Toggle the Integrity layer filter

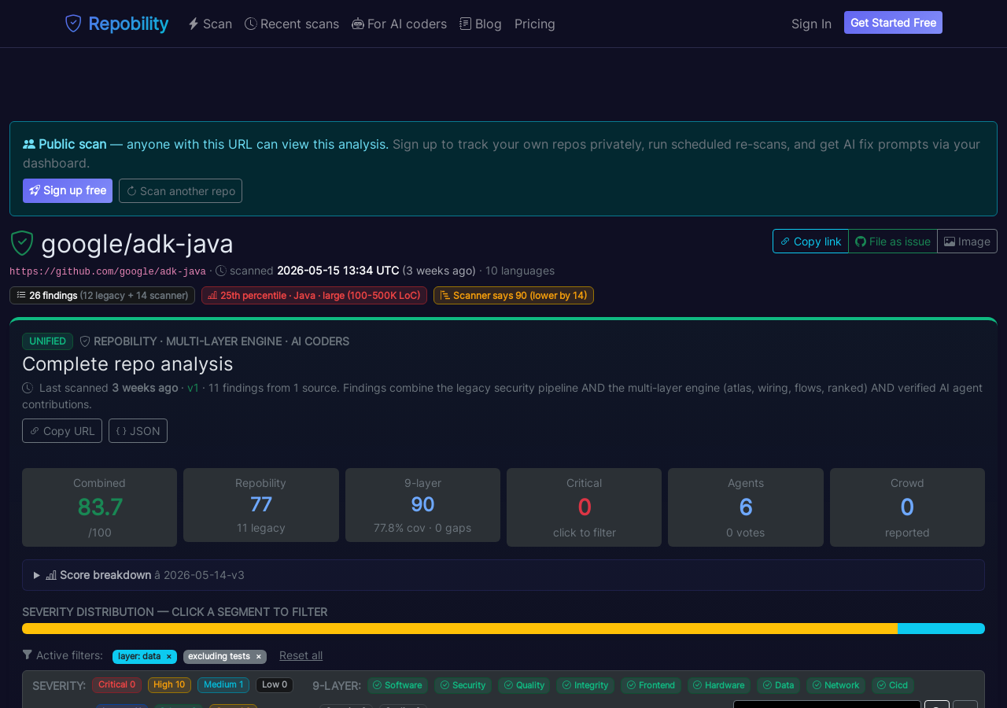tap(585, 686)
